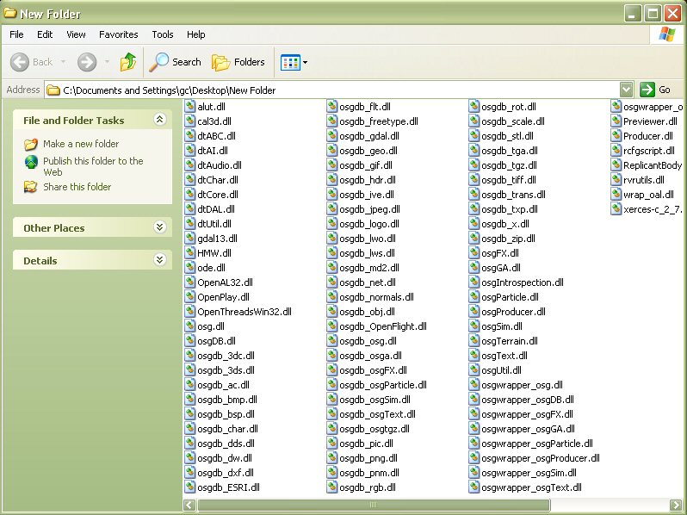Open the Tools menu
The width and height of the screenshot is (687, 515).
pyautogui.click(x=163, y=34)
